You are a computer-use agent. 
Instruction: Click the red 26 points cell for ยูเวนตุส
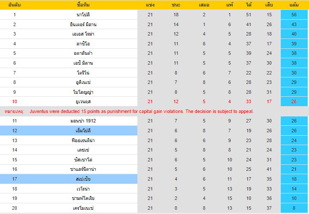coord(294,101)
